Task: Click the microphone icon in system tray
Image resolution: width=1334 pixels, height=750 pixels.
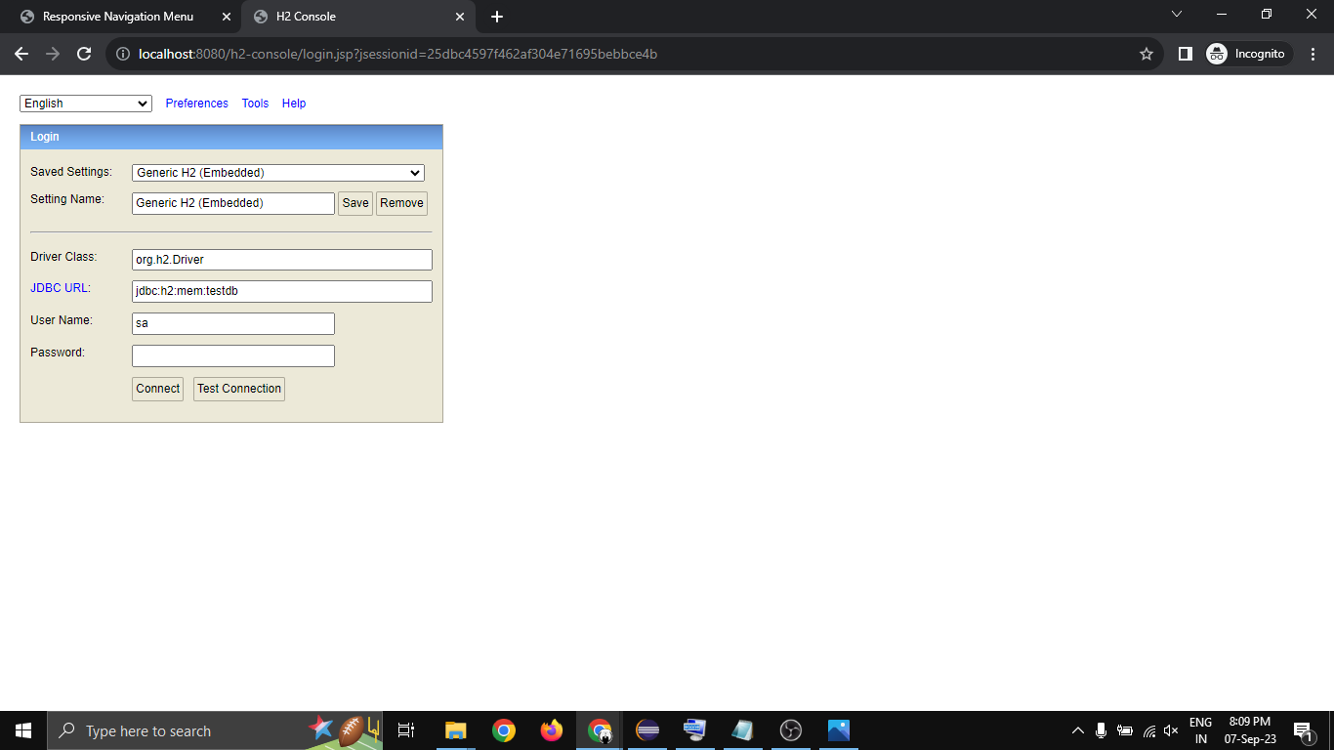Action: (x=1101, y=730)
